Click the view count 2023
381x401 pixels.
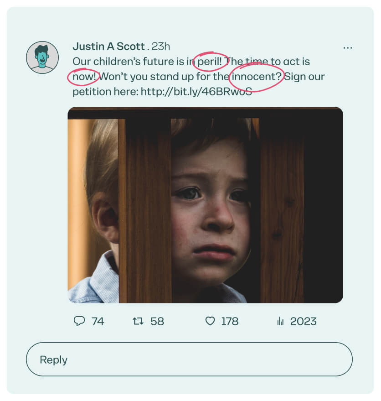tap(303, 321)
